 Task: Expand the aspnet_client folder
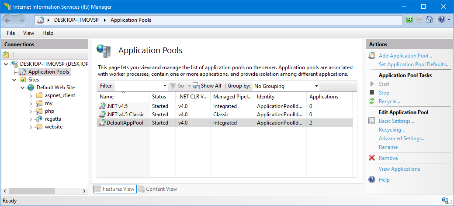31,95
